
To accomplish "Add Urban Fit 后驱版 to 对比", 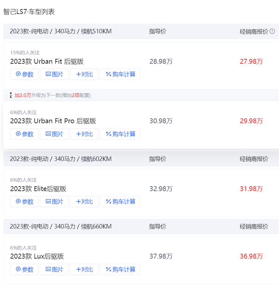I will click(x=84, y=74).
